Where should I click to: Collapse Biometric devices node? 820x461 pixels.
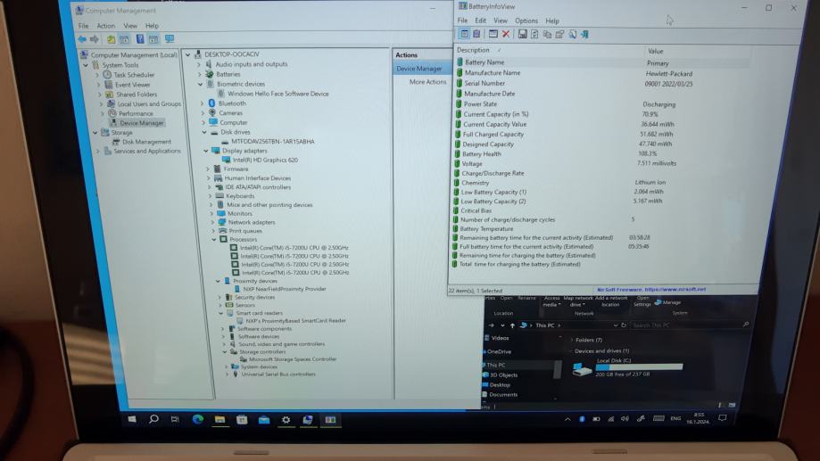tap(200, 84)
